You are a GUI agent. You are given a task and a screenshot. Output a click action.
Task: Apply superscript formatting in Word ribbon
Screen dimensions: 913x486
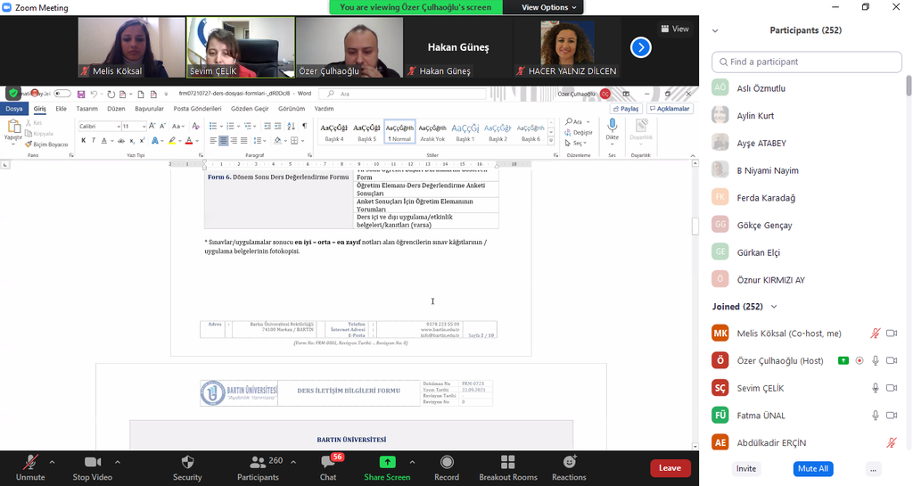(x=142, y=140)
